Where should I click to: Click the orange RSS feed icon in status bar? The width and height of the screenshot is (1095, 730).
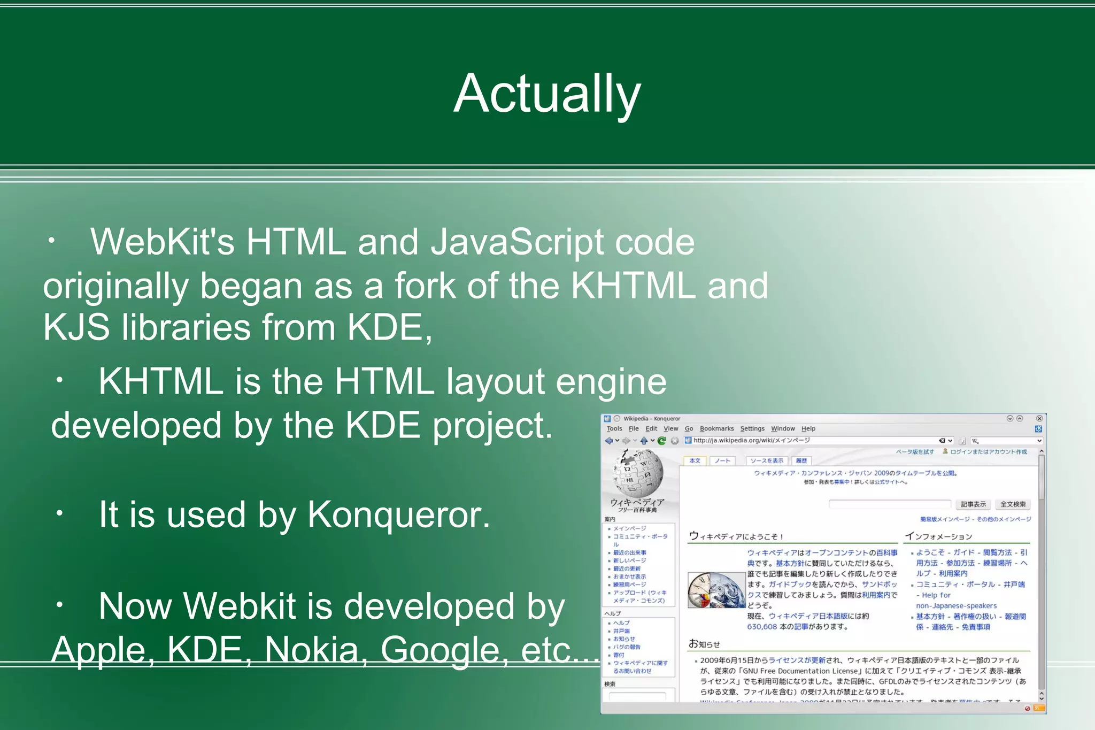[x=1039, y=708]
